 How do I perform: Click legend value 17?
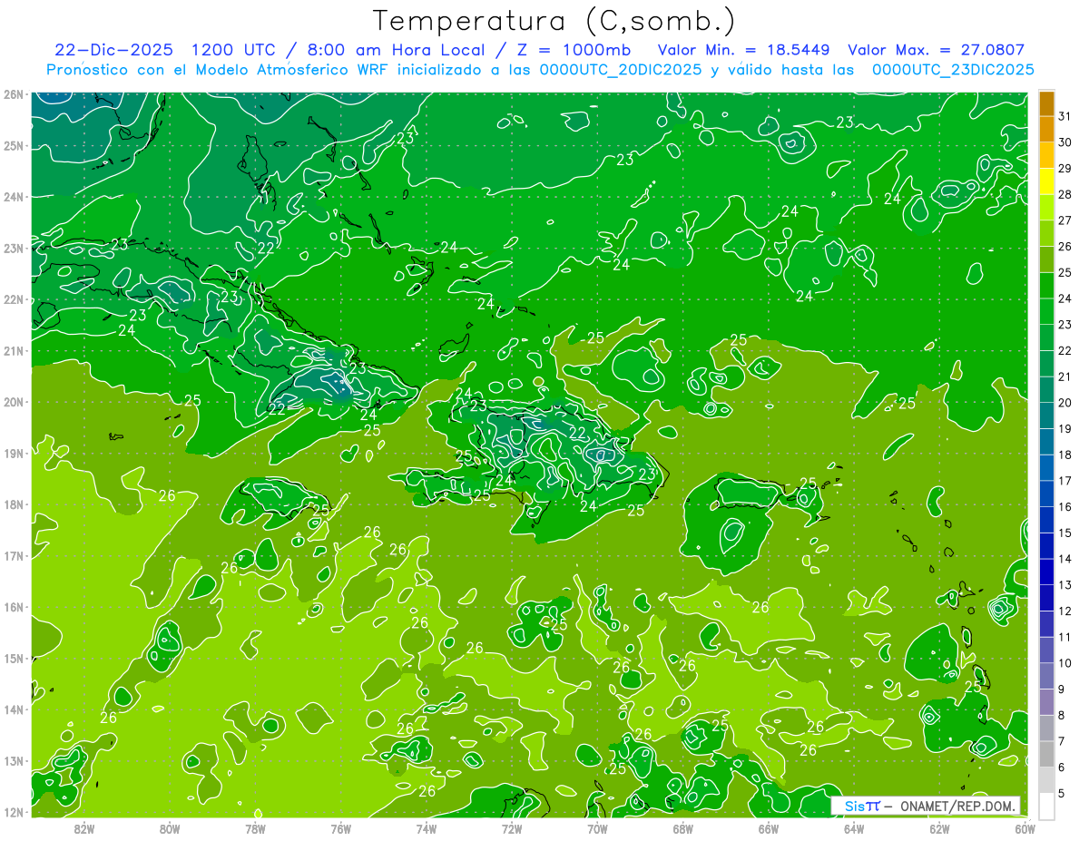(x=1065, y=481)
